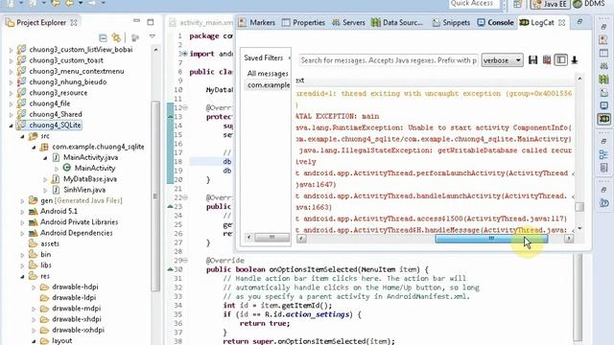Viewport: 614px width, 345px height.
Task: Click LogCat vertical scroll down arrow
Action: coord(579,228)
